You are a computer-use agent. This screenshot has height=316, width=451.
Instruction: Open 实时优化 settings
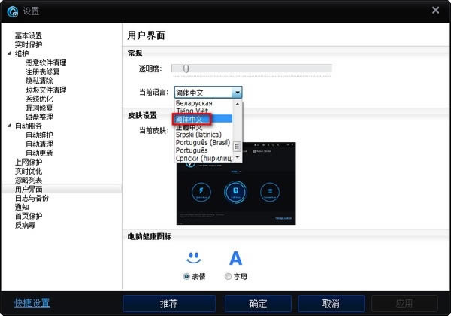click(x=29, y=171)
